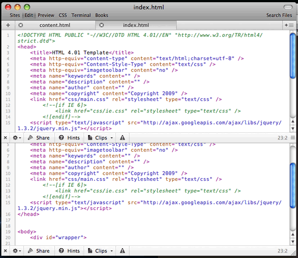Screen dimensions: 298x258
Task: Click the 23:2 line position in upper pane bar
Action: [283, 138]
